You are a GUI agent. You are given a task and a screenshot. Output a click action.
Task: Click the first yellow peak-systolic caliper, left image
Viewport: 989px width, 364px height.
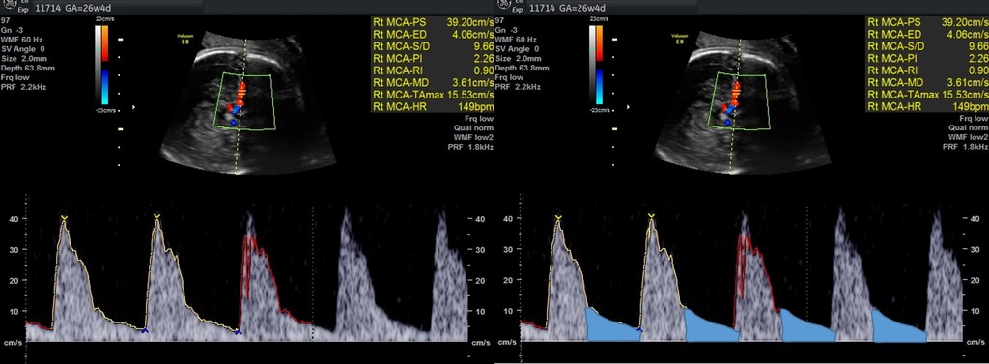[x=64, y=218]
